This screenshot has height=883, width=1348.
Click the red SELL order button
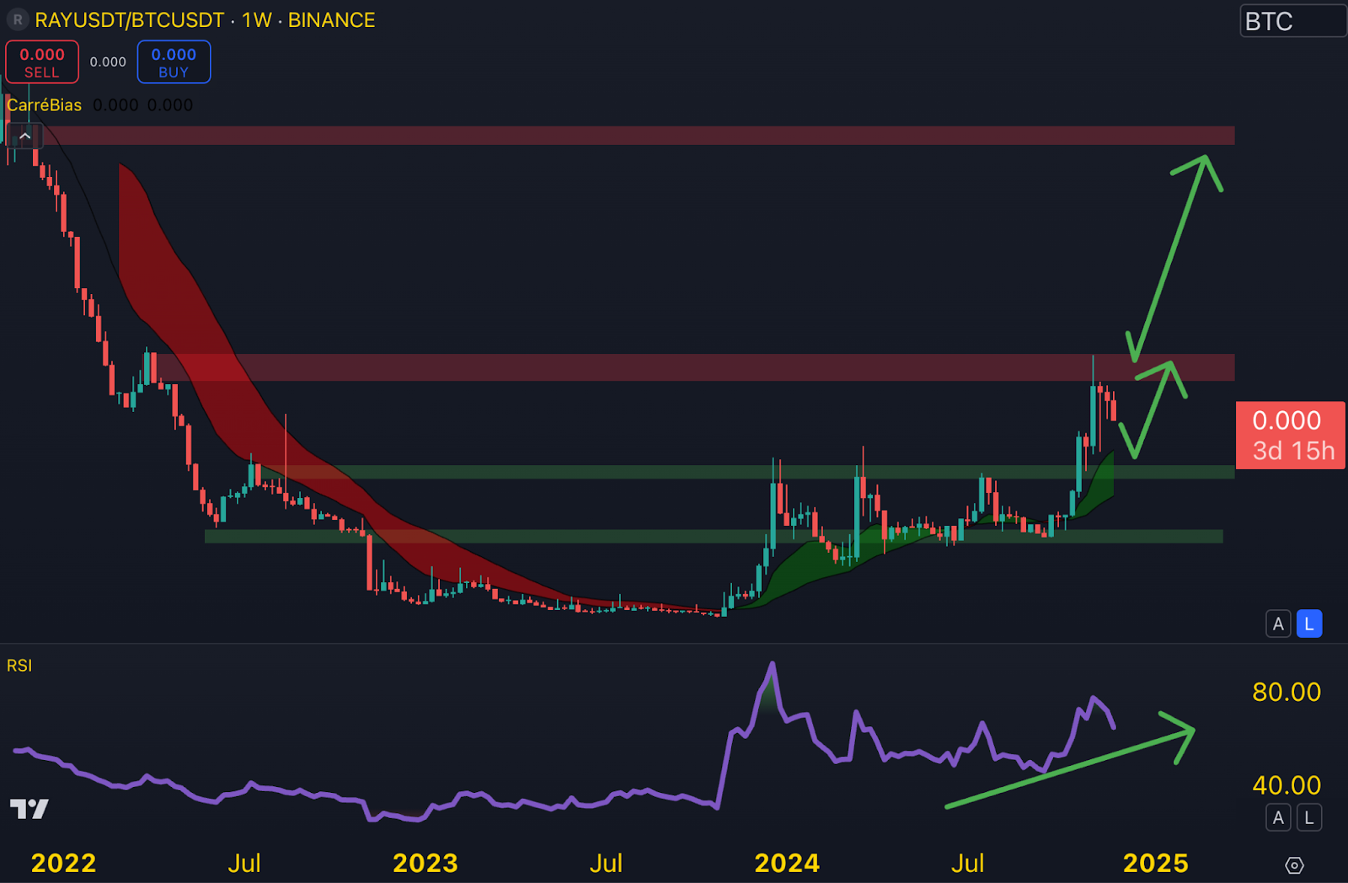pyautogui.click(x=41, y=62)
